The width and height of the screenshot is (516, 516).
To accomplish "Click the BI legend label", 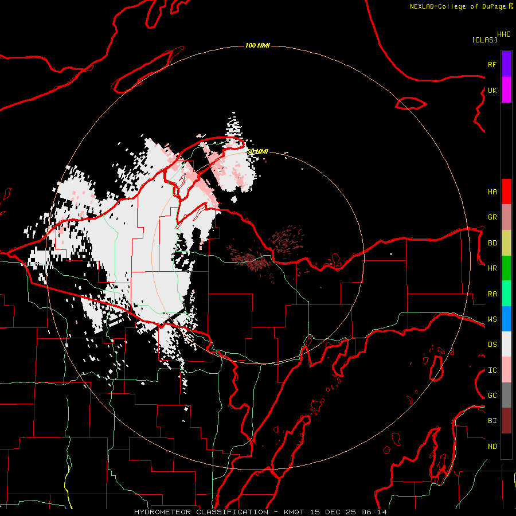I will [x=492, y=421].
